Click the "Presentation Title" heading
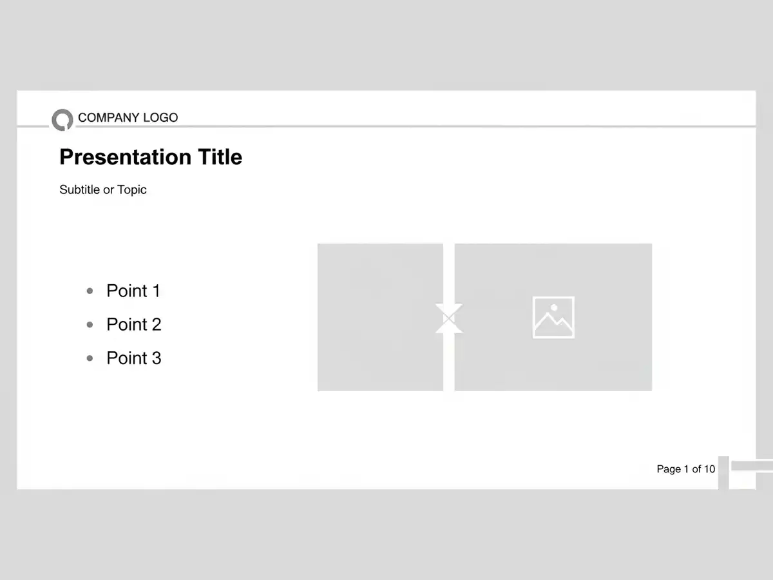This screenshot has height=580, width=773. 151,157
